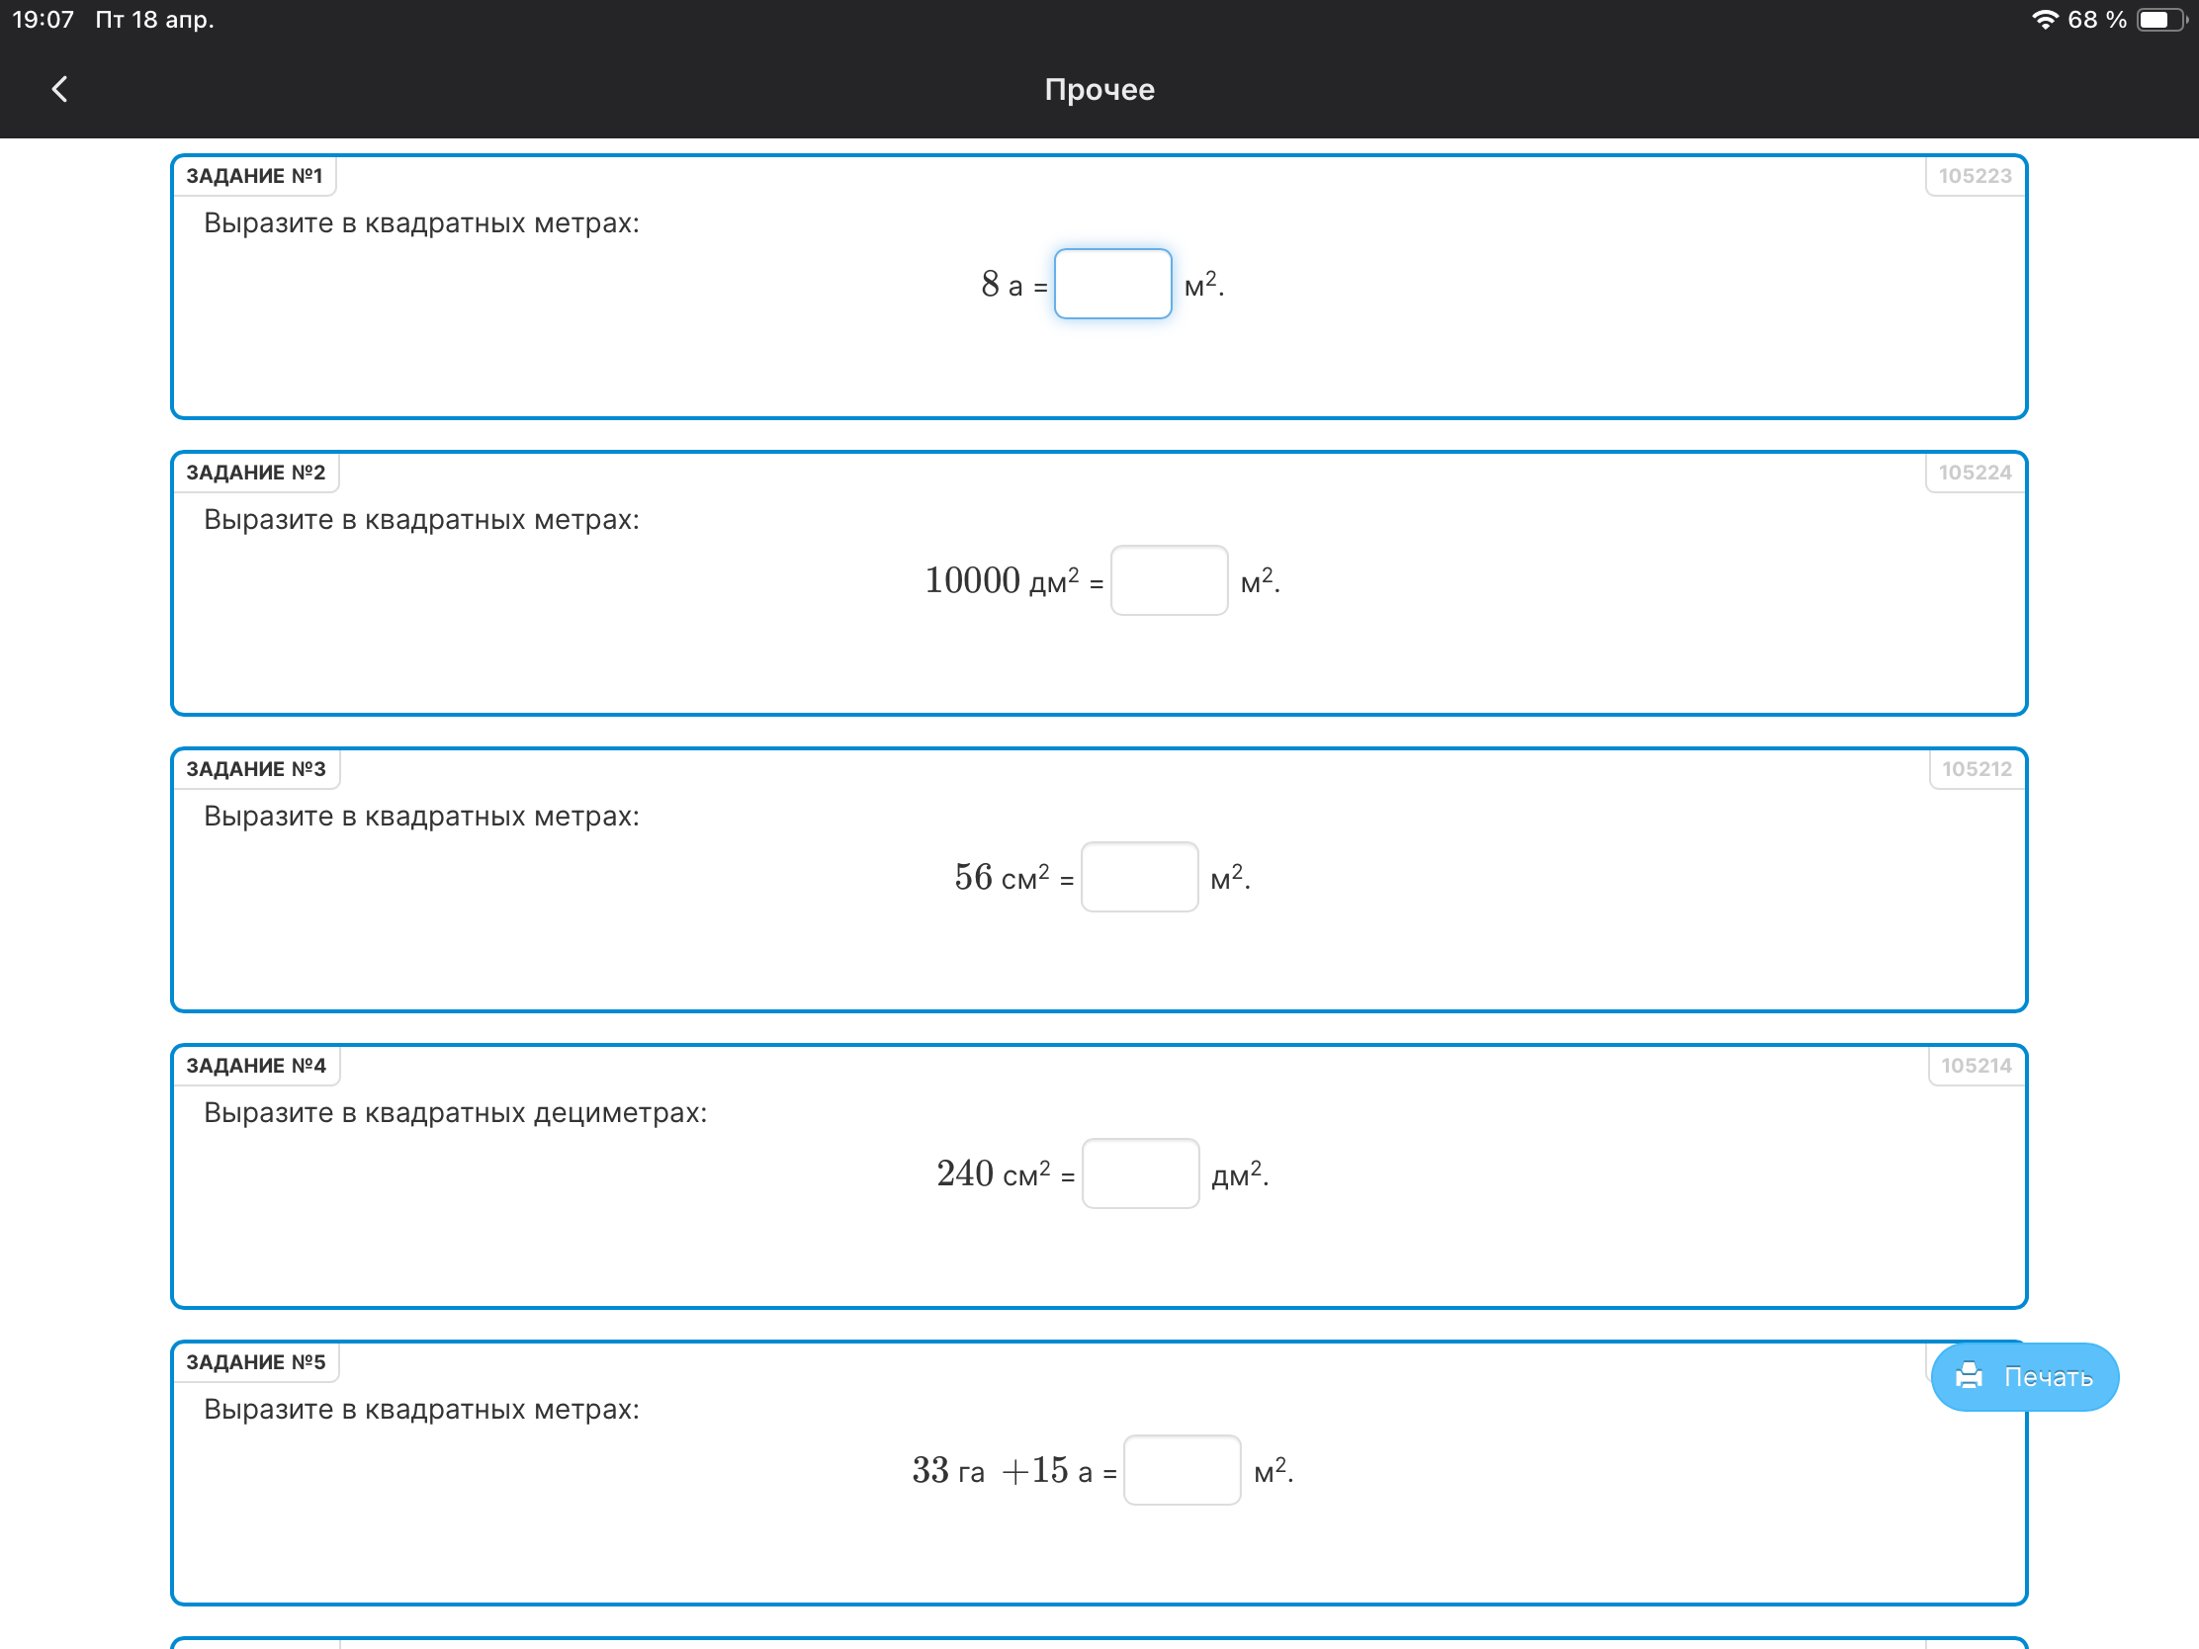
Task: Tap the Прочее page title
Action: pyautogui.click(x=1099, y=89)
